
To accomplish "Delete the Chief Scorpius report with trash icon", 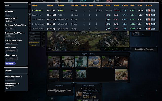I will pyautogui.click(x=154, y=24).
